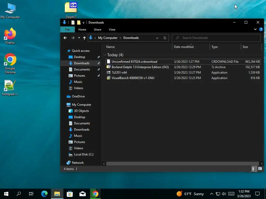The height and width of the screenshot is (199, 266).
Task: Open My Computer desktop icon
Action: 10,11
